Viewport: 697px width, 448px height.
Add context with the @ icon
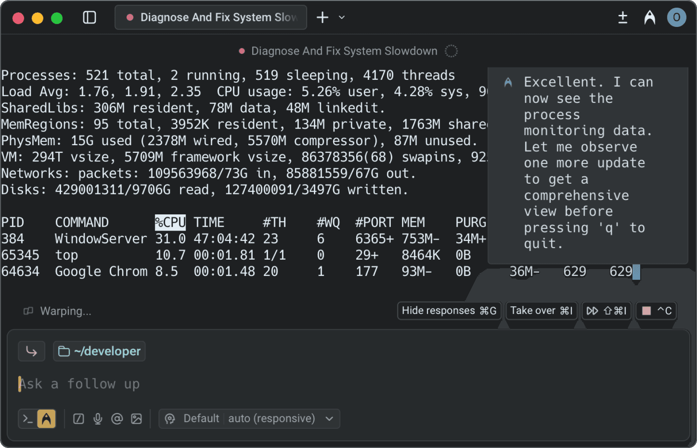(x=117, y=419)
